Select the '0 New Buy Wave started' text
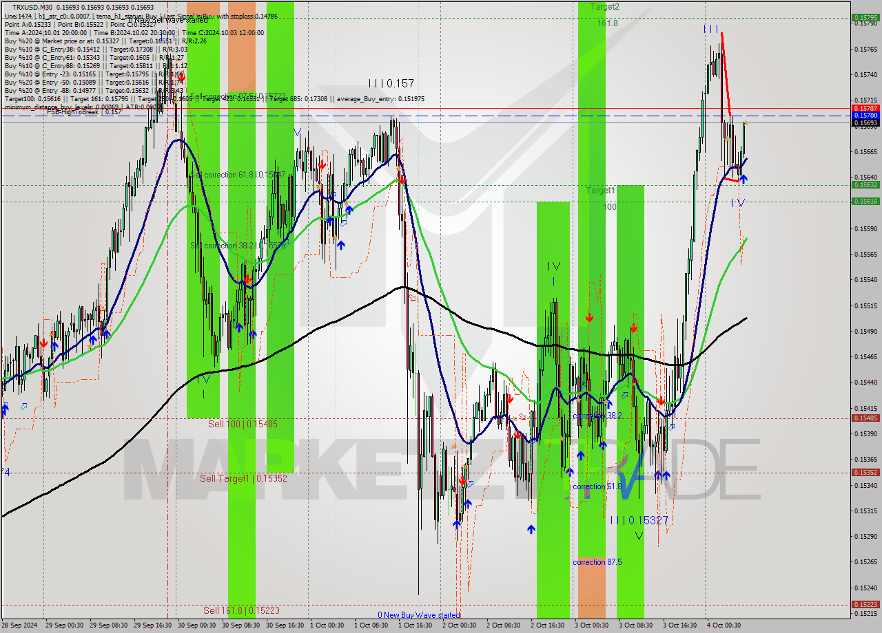The width and height of the screenshot is (882, 633). [x=418, y=615]
